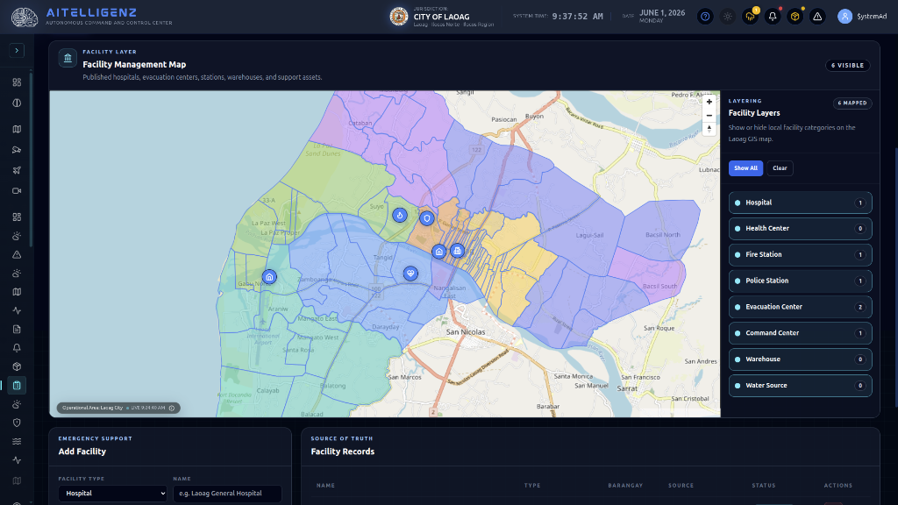
Task: Click the ACTIONS column header
Action: coord(837,486)
